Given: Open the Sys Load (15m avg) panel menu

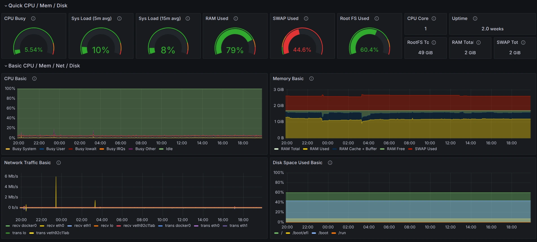Looking at the screenshot, I should (x=160, y=19).
